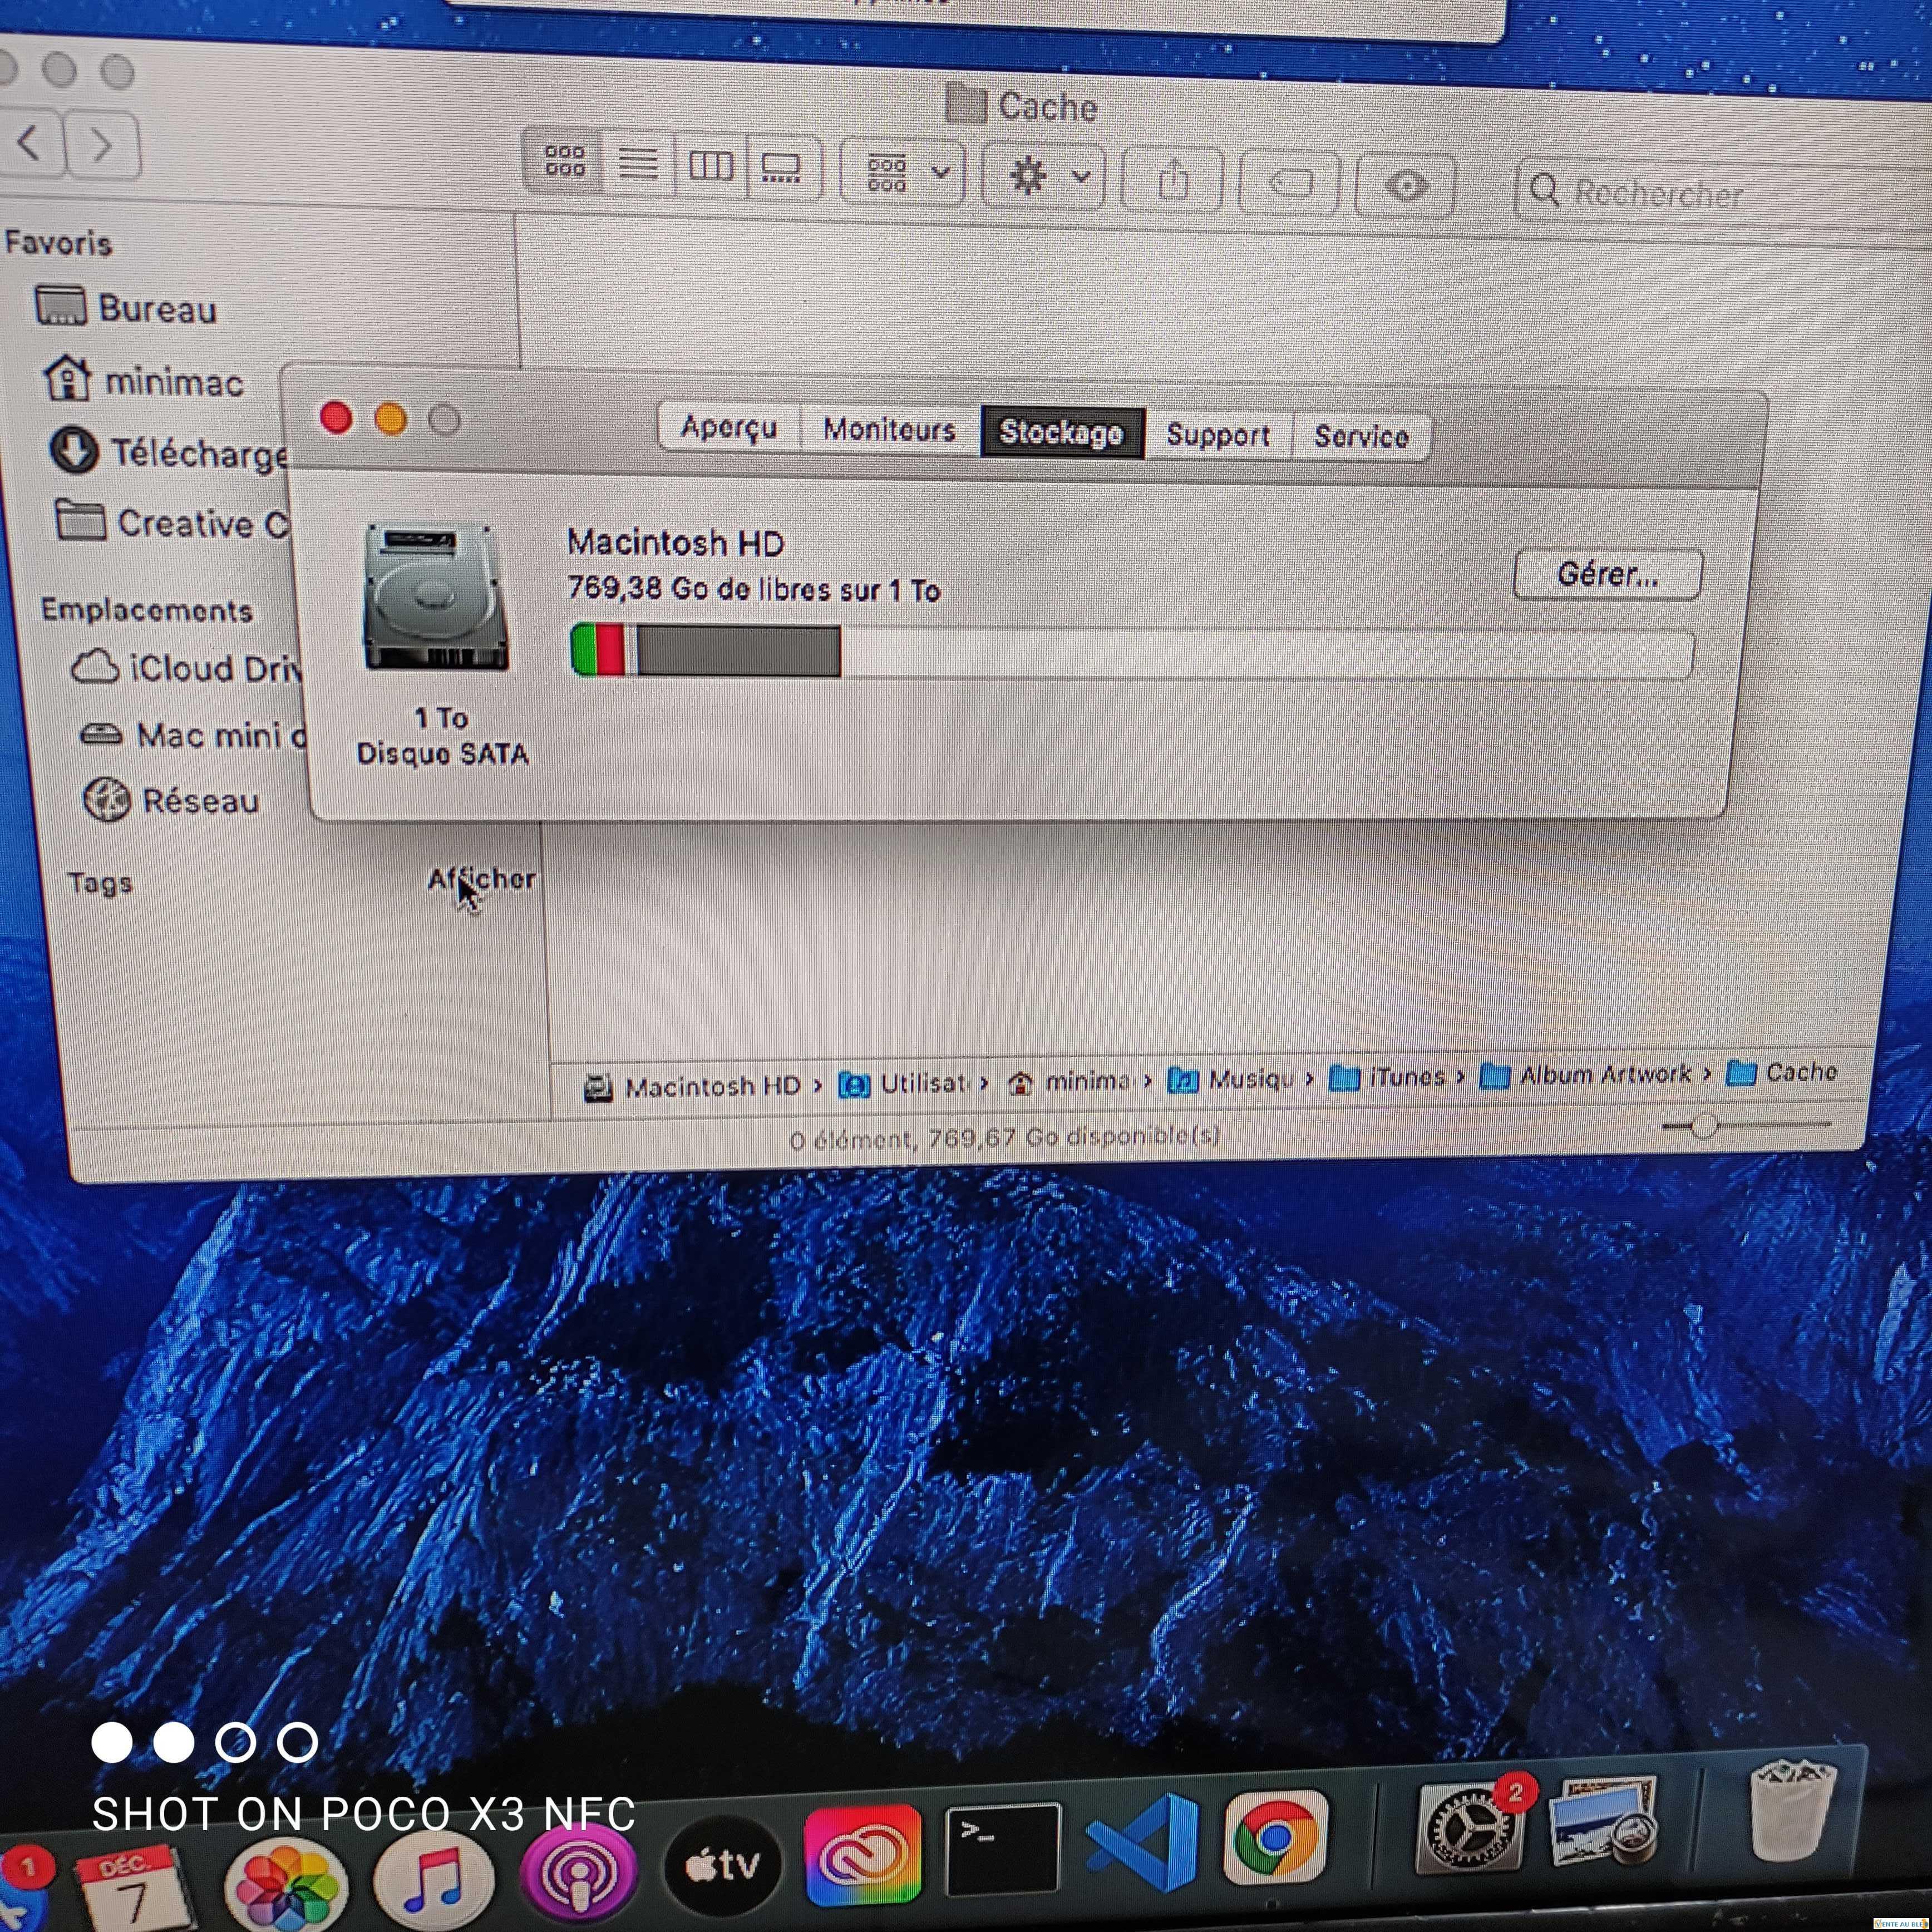Image resolution: width=1932 pixels, height=1932 pixels.
Task: Open Creative Cloud folder in sidebar
Action: [x=172, y=522]
